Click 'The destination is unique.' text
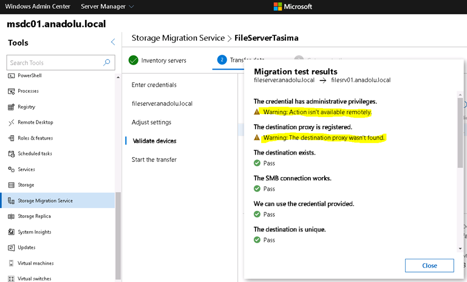The width and height of the screenshot is (467, 282). pos(290,230)
